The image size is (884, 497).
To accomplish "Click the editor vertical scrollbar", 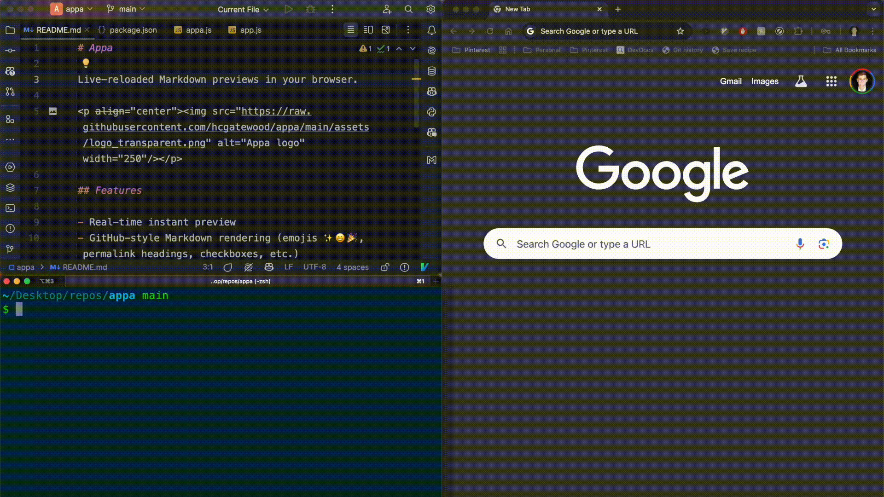I will coord(416,92).
